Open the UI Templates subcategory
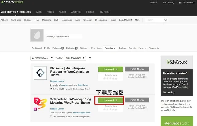This screenshot has width=197, height=126. pos(101,20)
